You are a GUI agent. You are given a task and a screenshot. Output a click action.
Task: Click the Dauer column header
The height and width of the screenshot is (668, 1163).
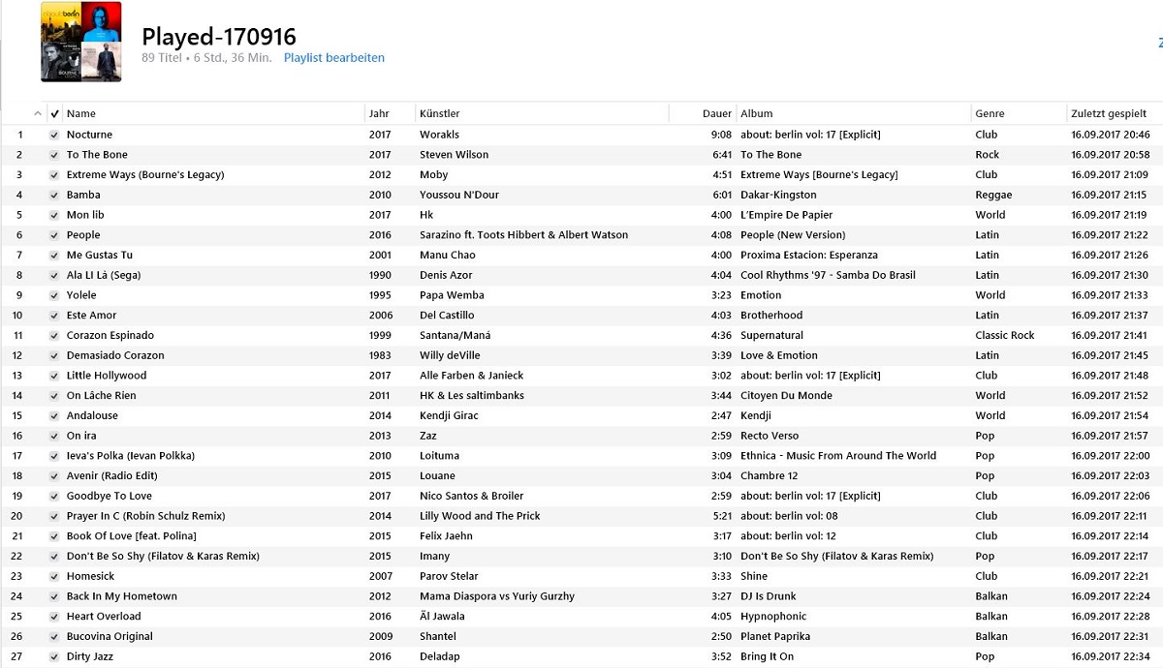716,113
